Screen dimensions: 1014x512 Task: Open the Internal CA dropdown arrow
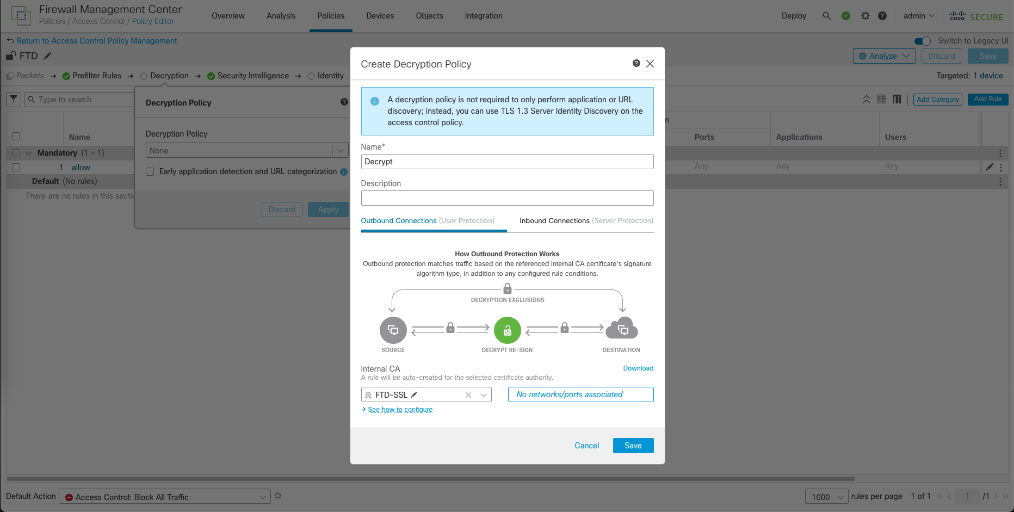(483, 395)
